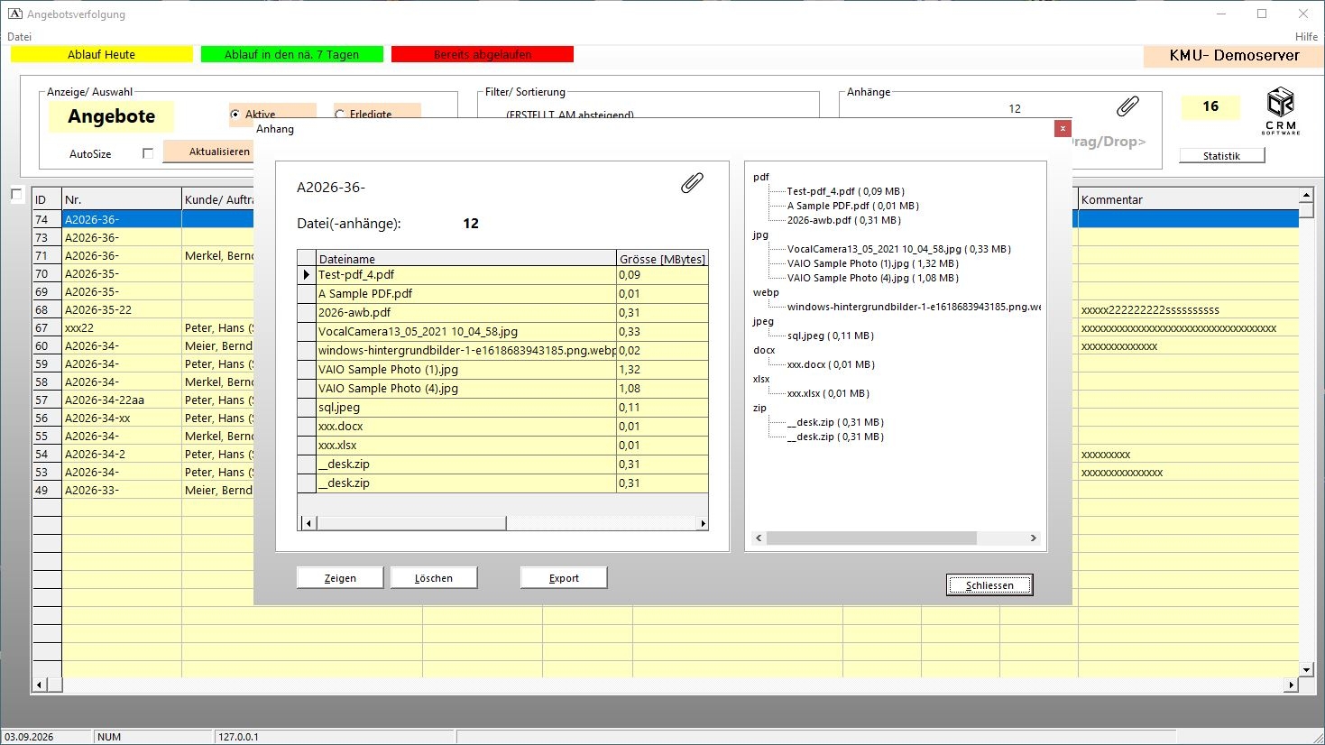Close the Anhang dialog with red x
This screenshot has width=1325, height=745.
(x=1063, y=128)
